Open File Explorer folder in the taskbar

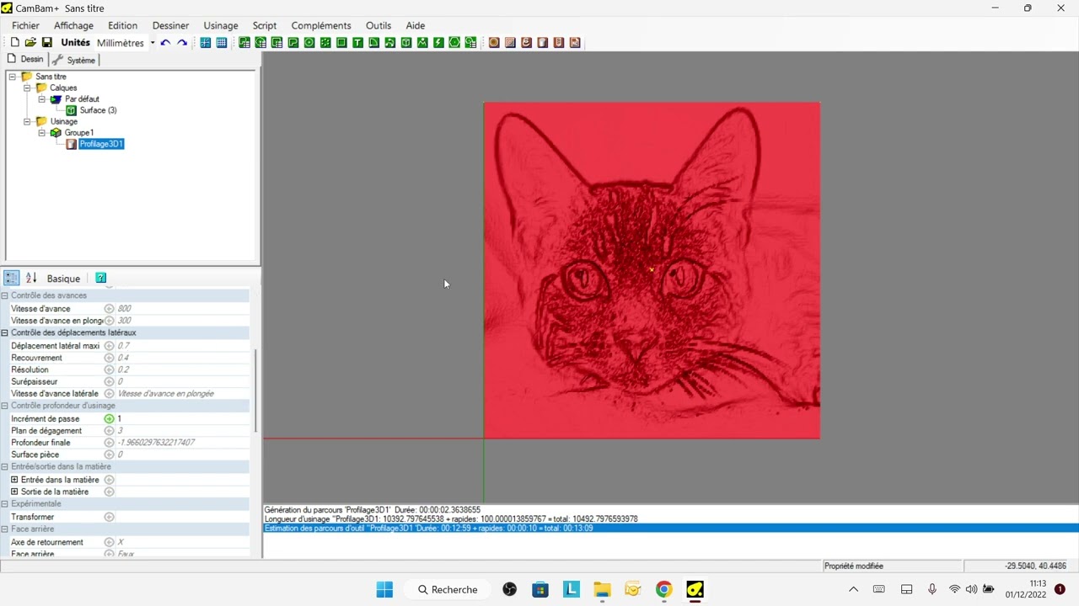click(x=602, y=589)
